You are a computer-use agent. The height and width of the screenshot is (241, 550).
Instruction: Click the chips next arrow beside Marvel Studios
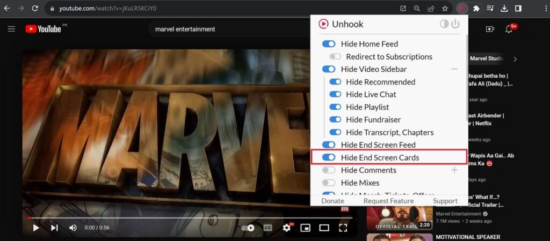(x=515, y=59)
